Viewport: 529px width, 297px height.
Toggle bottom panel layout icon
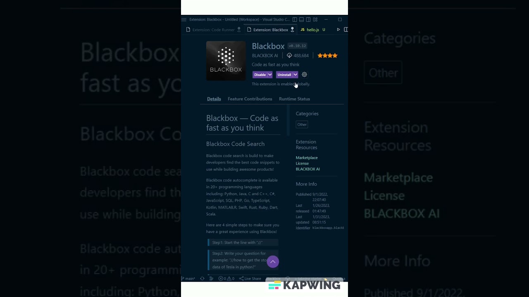302,19
